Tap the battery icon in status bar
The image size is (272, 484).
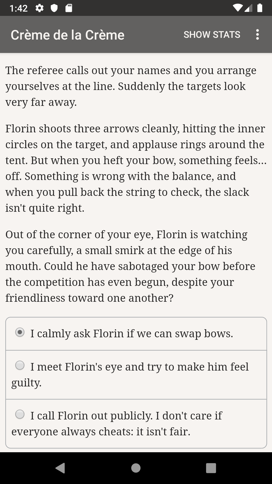coord(260,8)
